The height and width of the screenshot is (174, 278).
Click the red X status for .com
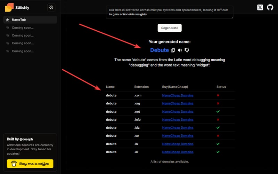(x=218, y=95)
